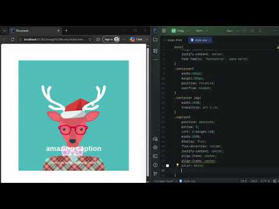Switch to the index.html editor tab
Image resolution: width=279 pixels, height=209 pixels.
pos(173,40)
